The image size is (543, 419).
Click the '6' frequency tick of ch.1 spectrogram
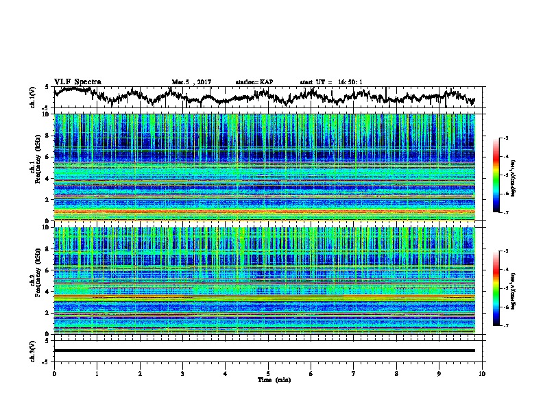pyautogui.click(x=49, y=157)
